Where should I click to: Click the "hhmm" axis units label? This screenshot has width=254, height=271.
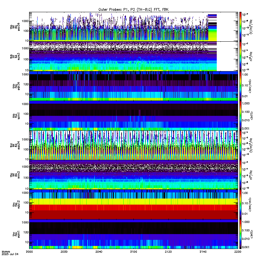(x=6, y=252)
